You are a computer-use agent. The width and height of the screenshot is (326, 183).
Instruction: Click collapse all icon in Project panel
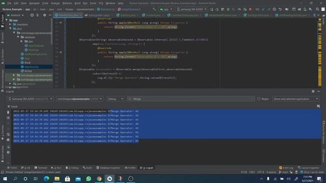38,15
